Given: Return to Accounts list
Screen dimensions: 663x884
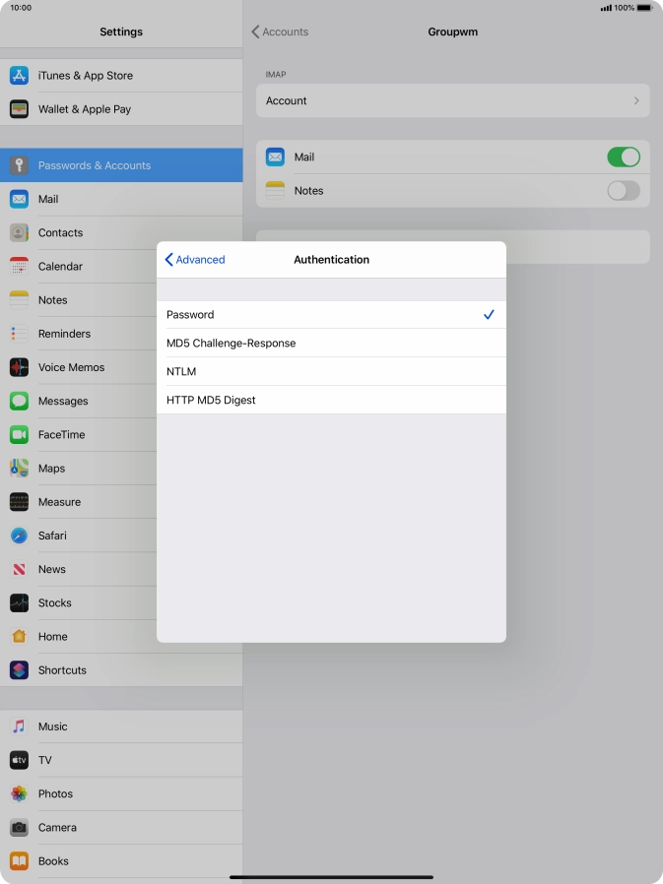Looking at the screenshot, I should point(280,32).
